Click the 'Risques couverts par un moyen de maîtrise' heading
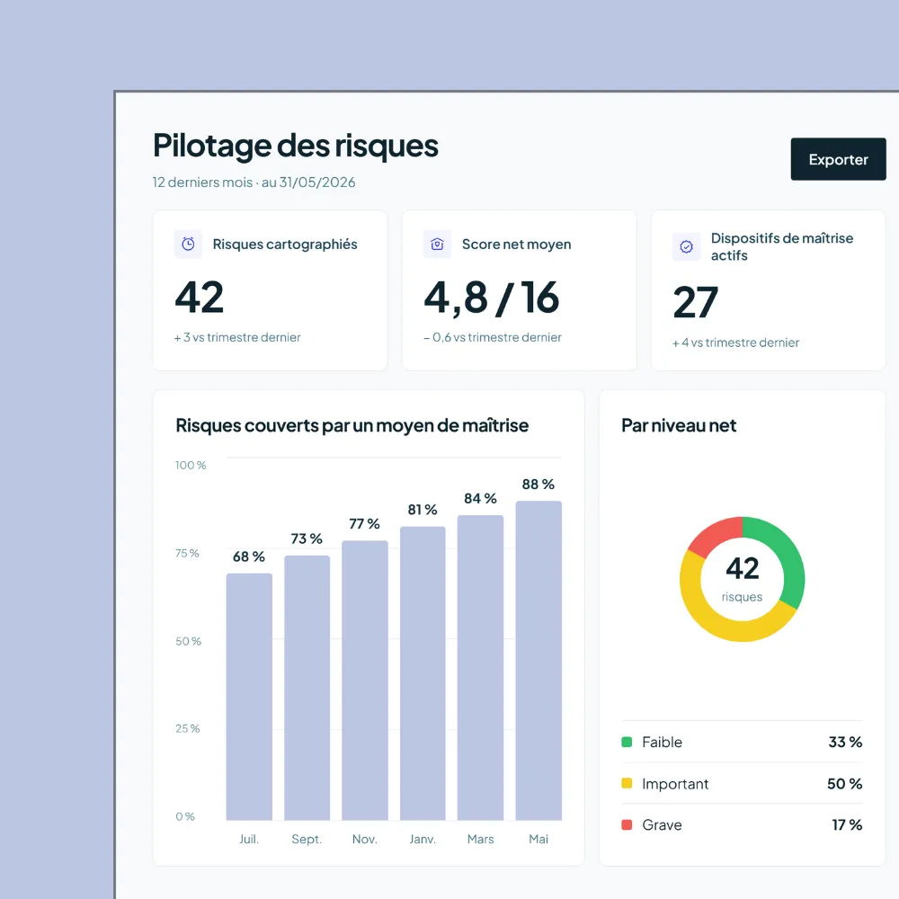 (352, 425)
